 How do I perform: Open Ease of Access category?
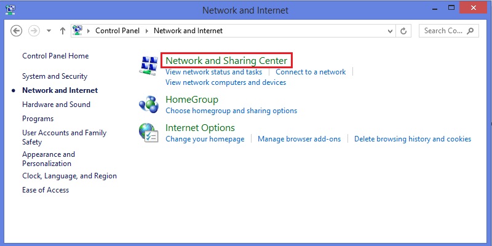[x=46, y=190]
